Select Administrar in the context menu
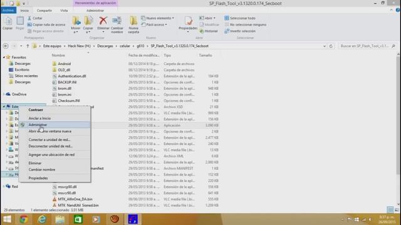Viewport: 401px width, 225px height. coord(55,125)
